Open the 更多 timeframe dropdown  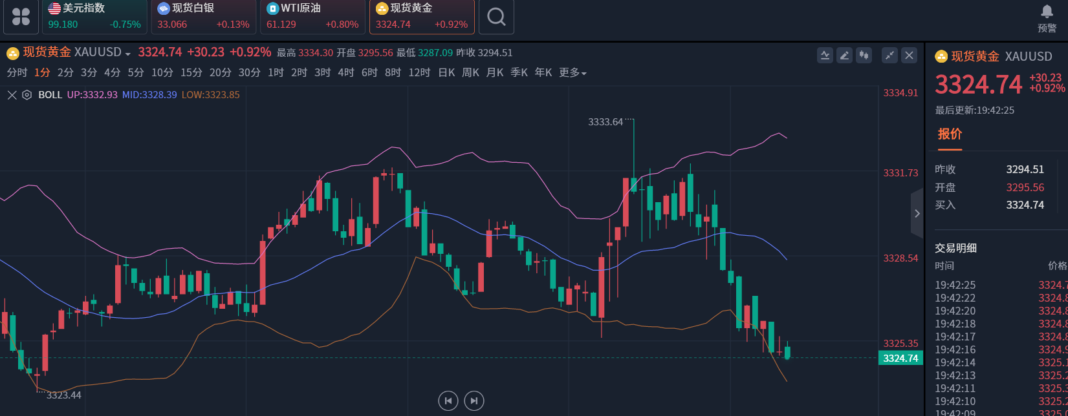coord(572,73)
